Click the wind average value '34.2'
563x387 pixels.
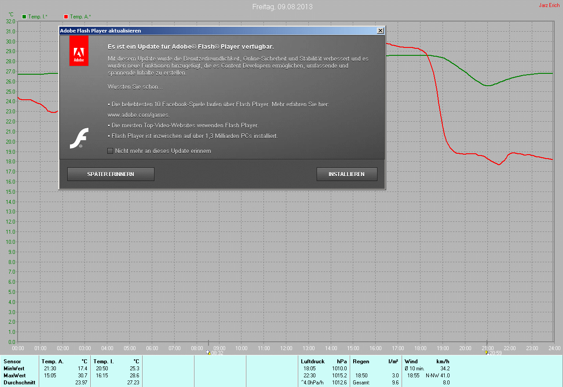coord(445,369)
